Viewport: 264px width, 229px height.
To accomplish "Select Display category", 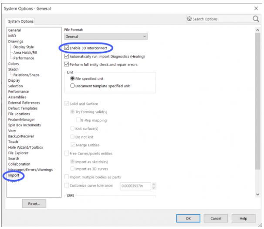I will coord(14,80).
